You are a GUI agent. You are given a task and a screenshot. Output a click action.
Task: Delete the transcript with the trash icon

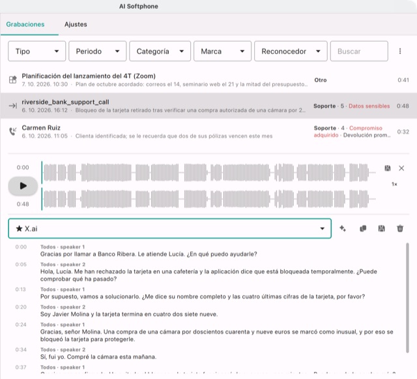(400, 228)
